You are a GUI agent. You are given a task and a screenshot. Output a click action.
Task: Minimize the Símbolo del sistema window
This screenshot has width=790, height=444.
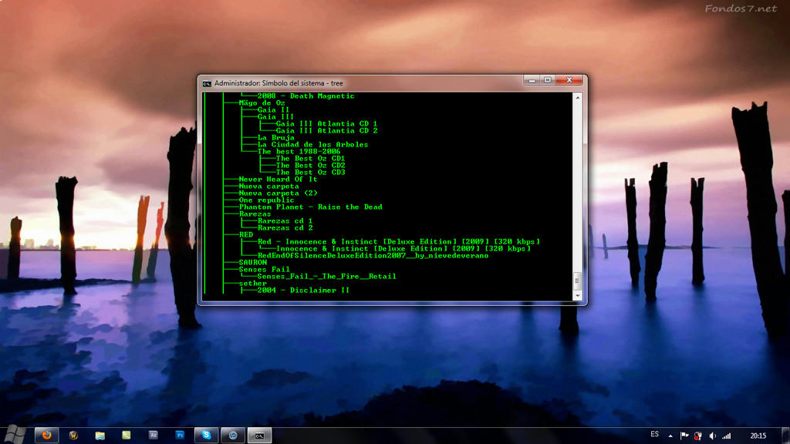point(532,80)
